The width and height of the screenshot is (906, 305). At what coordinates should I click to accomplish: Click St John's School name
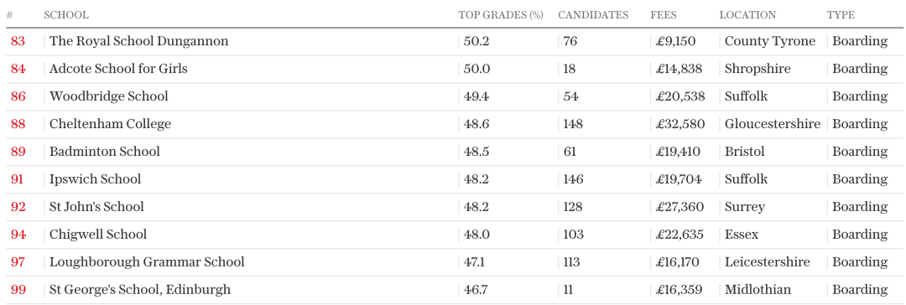point(96,207)
